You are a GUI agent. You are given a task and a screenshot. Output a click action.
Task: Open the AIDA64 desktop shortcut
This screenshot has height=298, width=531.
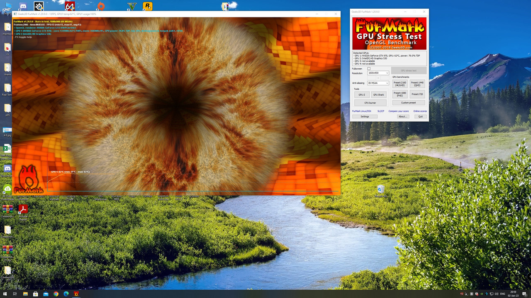[x=70, y=6]
